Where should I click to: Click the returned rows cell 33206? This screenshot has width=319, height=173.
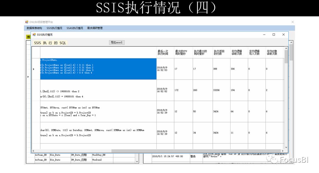pyautogui.click(x=221, y=90)
